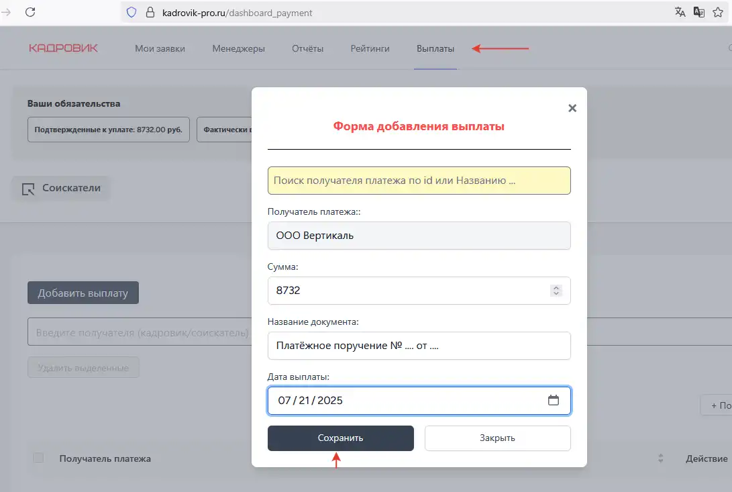Toggle the select-all checkbox in table header
The width and height of the screenshot is (732, 492).
click(38, 458)
